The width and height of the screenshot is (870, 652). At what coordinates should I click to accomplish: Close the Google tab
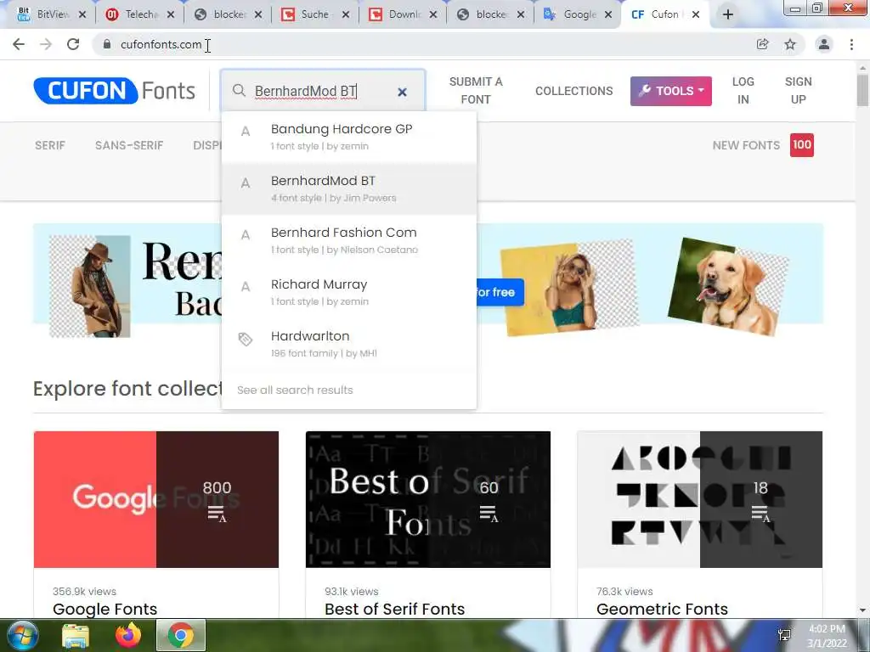click(608, 14)
